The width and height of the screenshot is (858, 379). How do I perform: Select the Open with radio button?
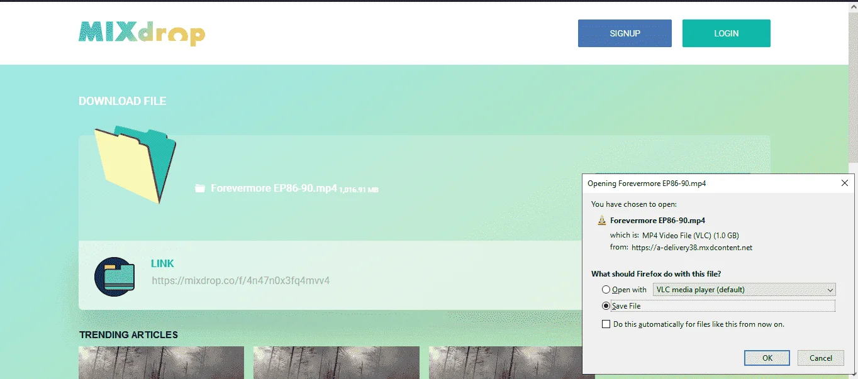pyautogui.click(x=606, y=290)
